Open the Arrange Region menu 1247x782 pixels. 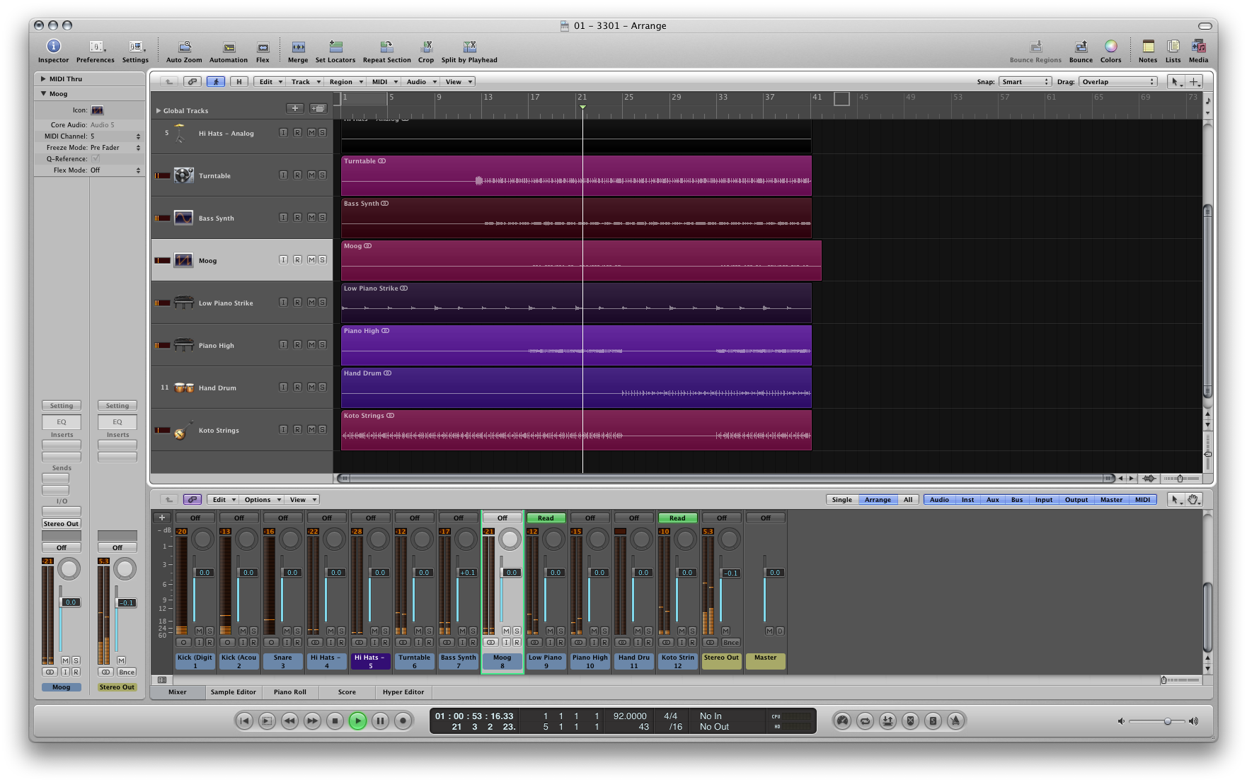[345, 82]
